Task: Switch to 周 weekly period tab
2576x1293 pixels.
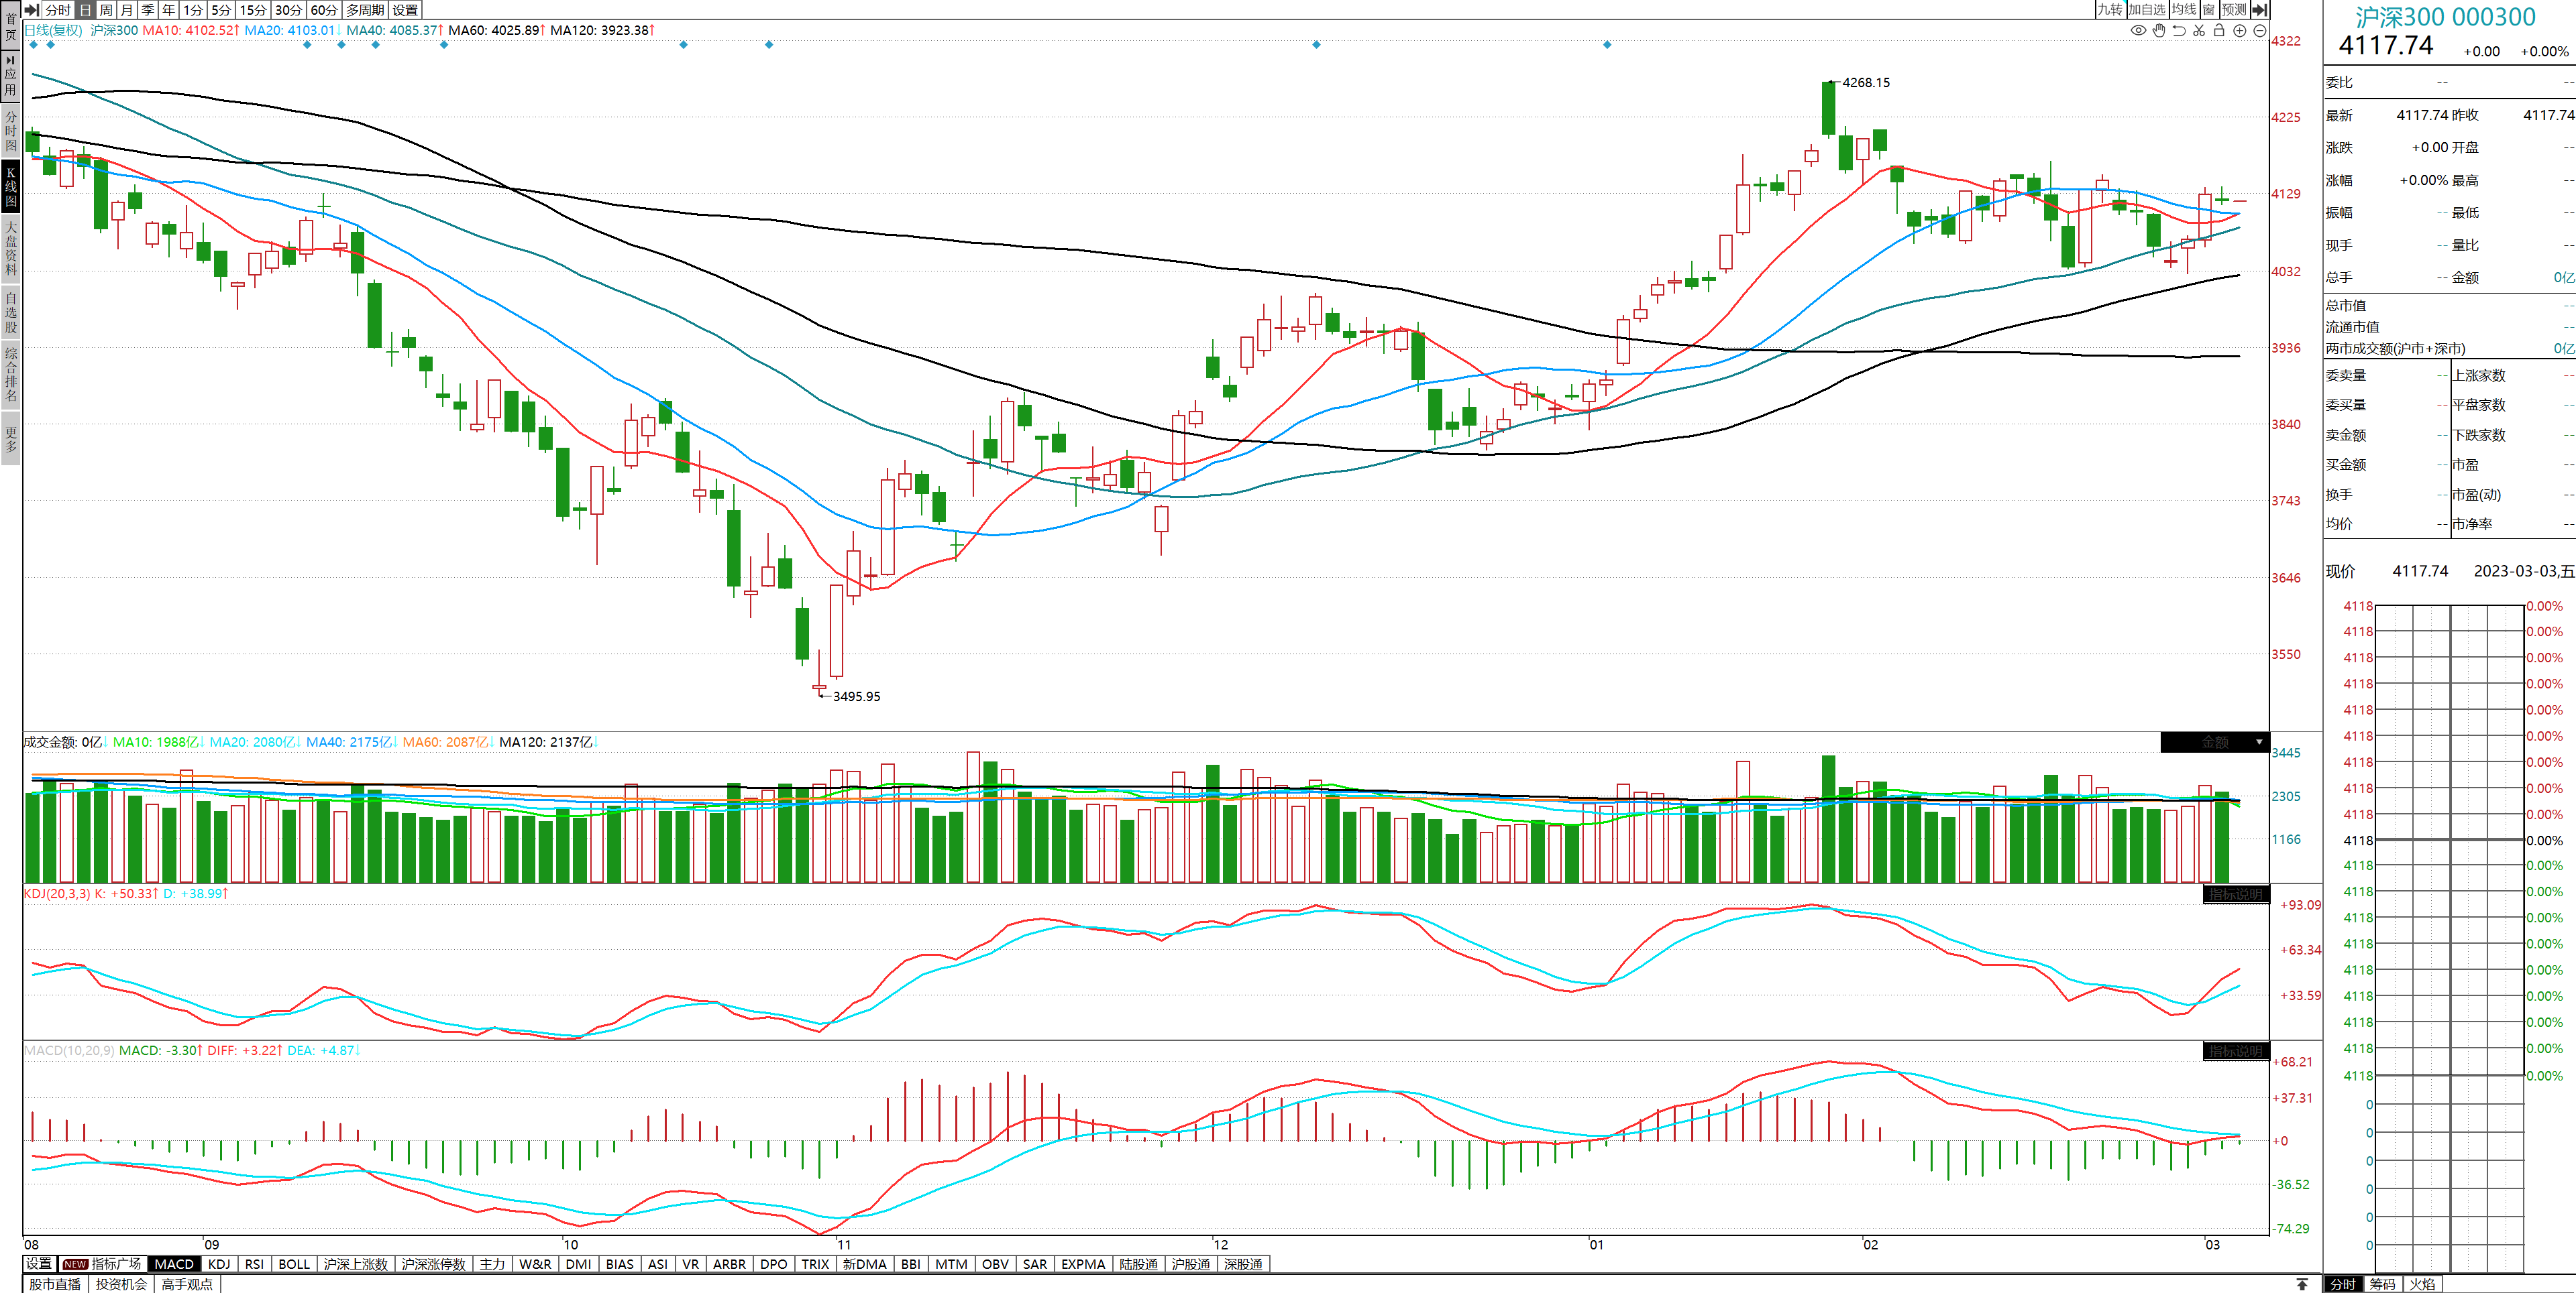Action: [x=106, y=9]
